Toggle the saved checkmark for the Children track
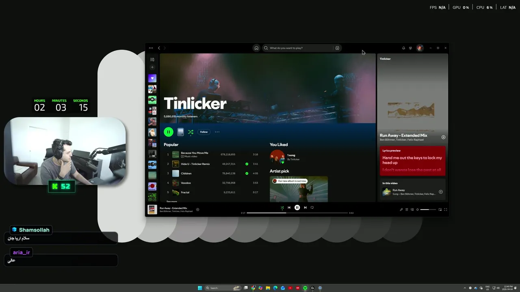 [247, 173]
